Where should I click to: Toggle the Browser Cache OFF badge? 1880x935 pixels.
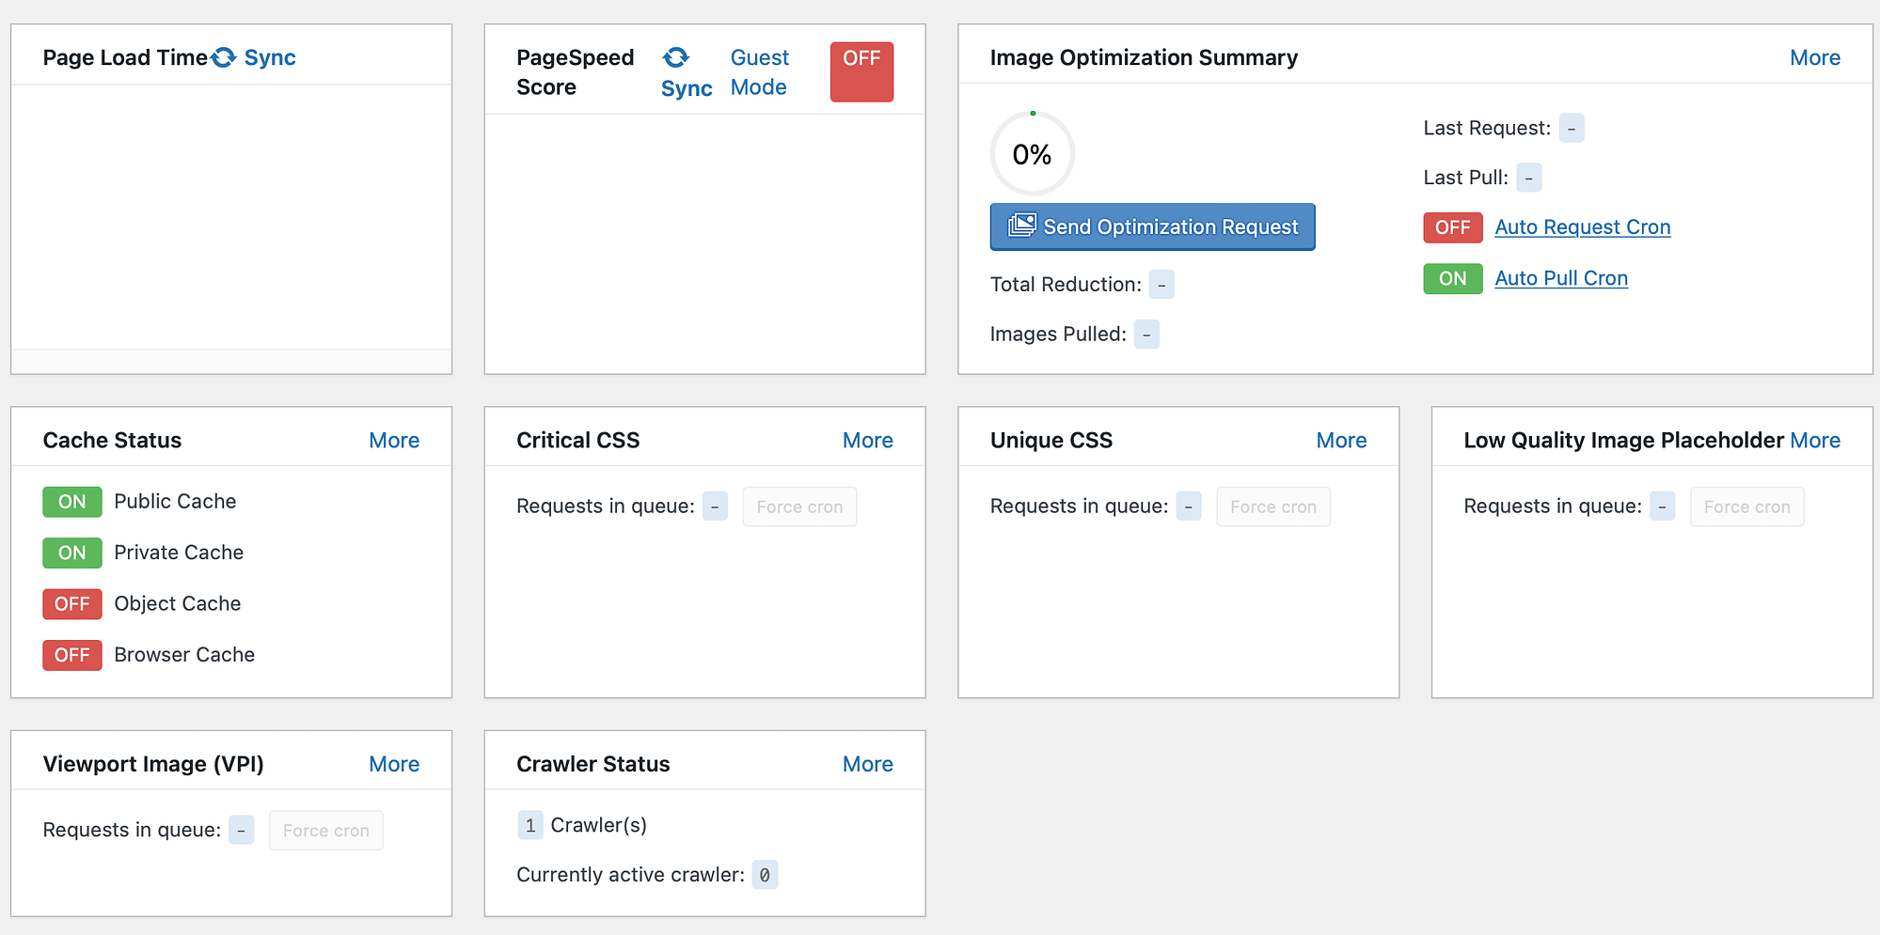coord(72,655)
